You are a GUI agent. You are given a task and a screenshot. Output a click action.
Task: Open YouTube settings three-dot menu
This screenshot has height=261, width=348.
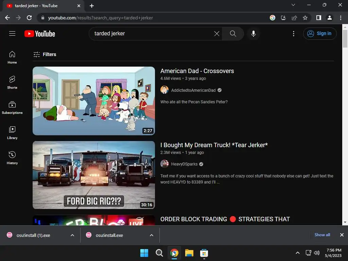click(293, 34)
